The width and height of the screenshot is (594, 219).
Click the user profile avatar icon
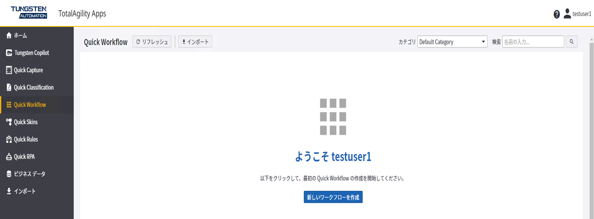pyautogui.click(x=567, y=13)
